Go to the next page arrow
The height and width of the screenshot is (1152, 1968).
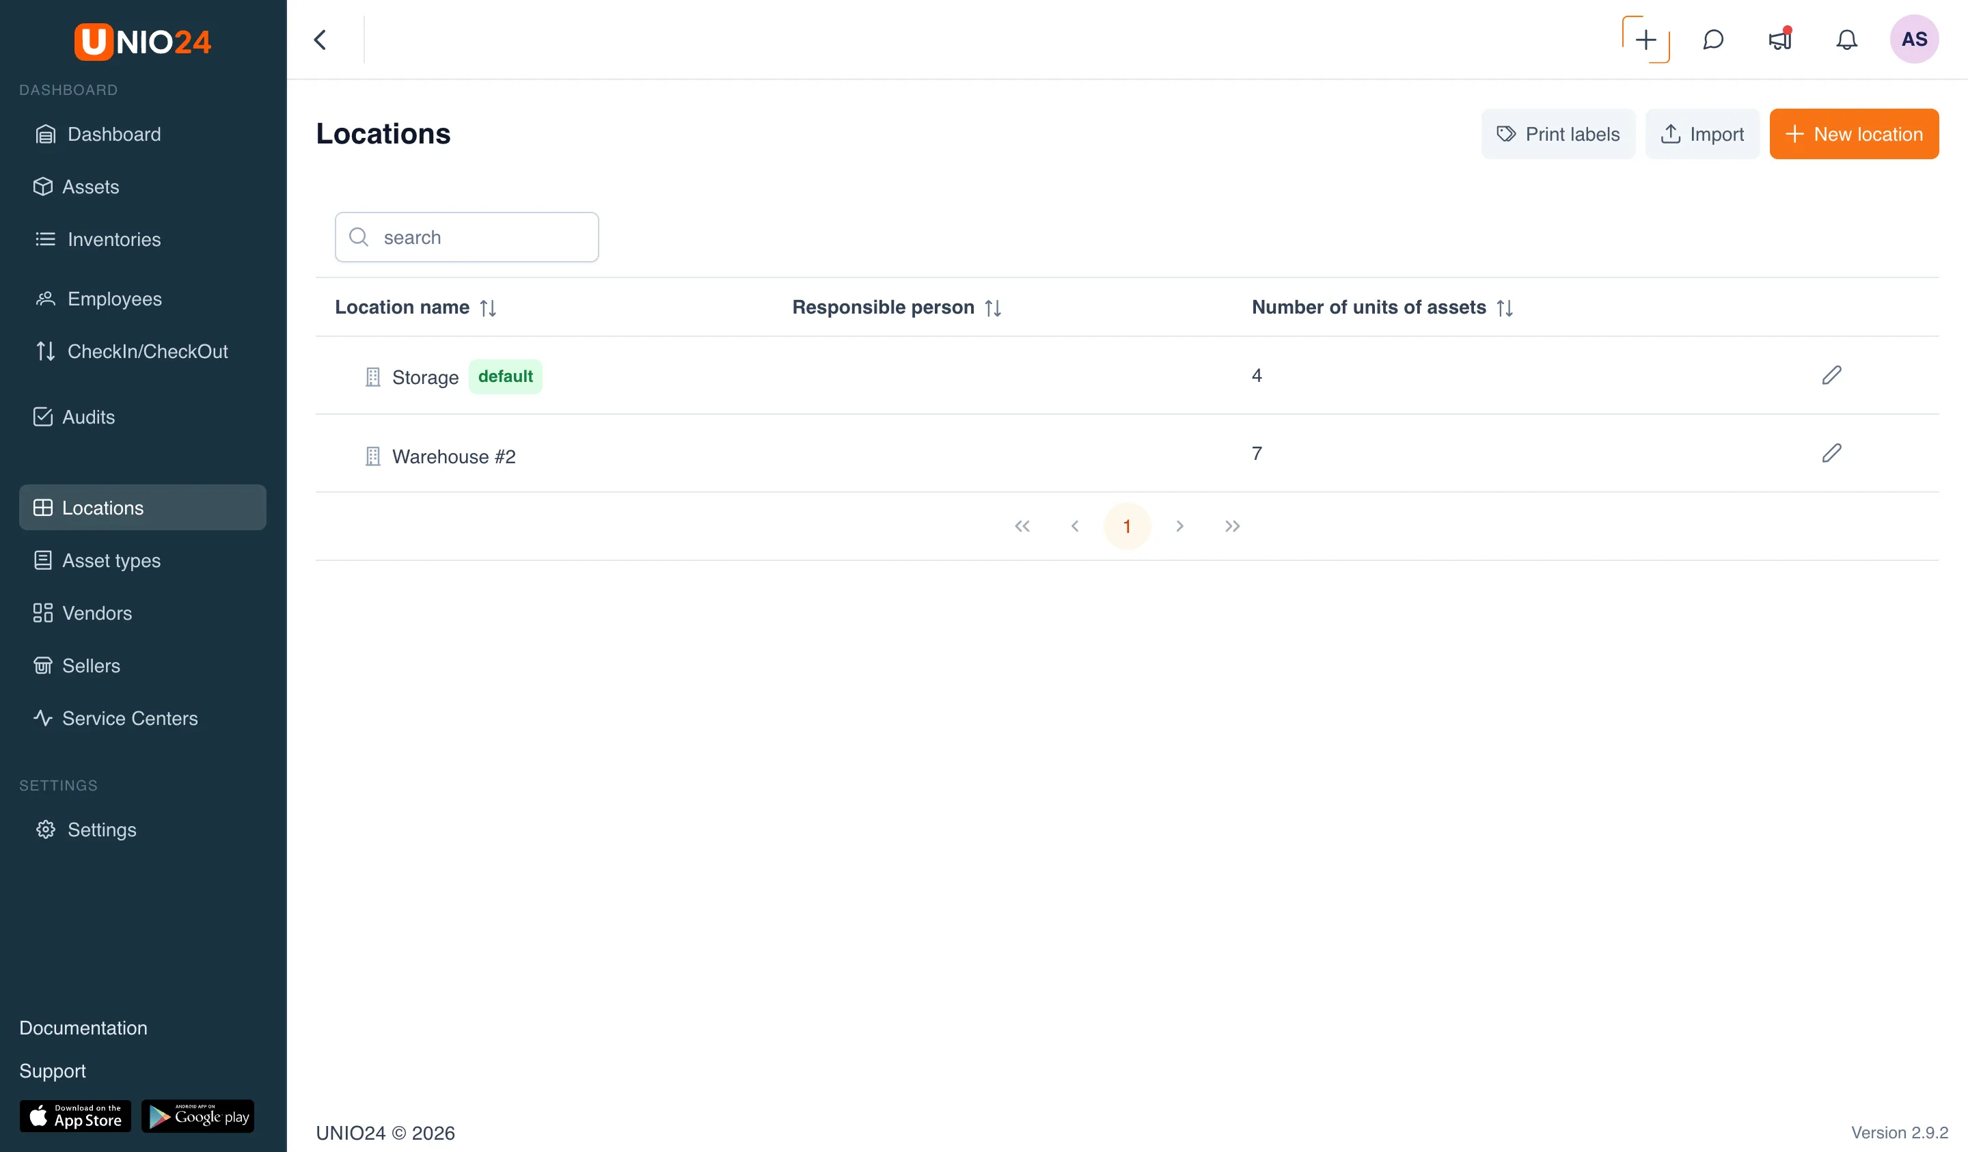1179,526
